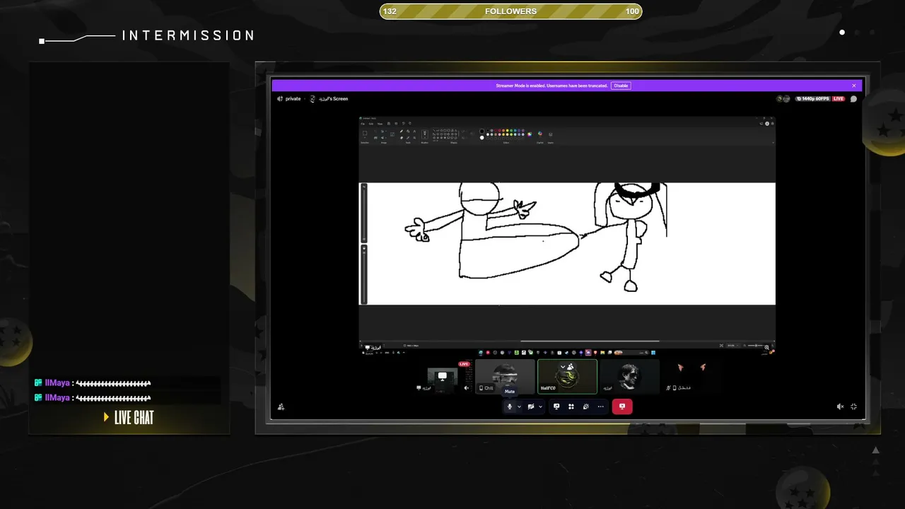The height and width of the screenshot is (509, 905).
Task: Open the Brushes tool in Paint
Action: click(x=424, y=134)
